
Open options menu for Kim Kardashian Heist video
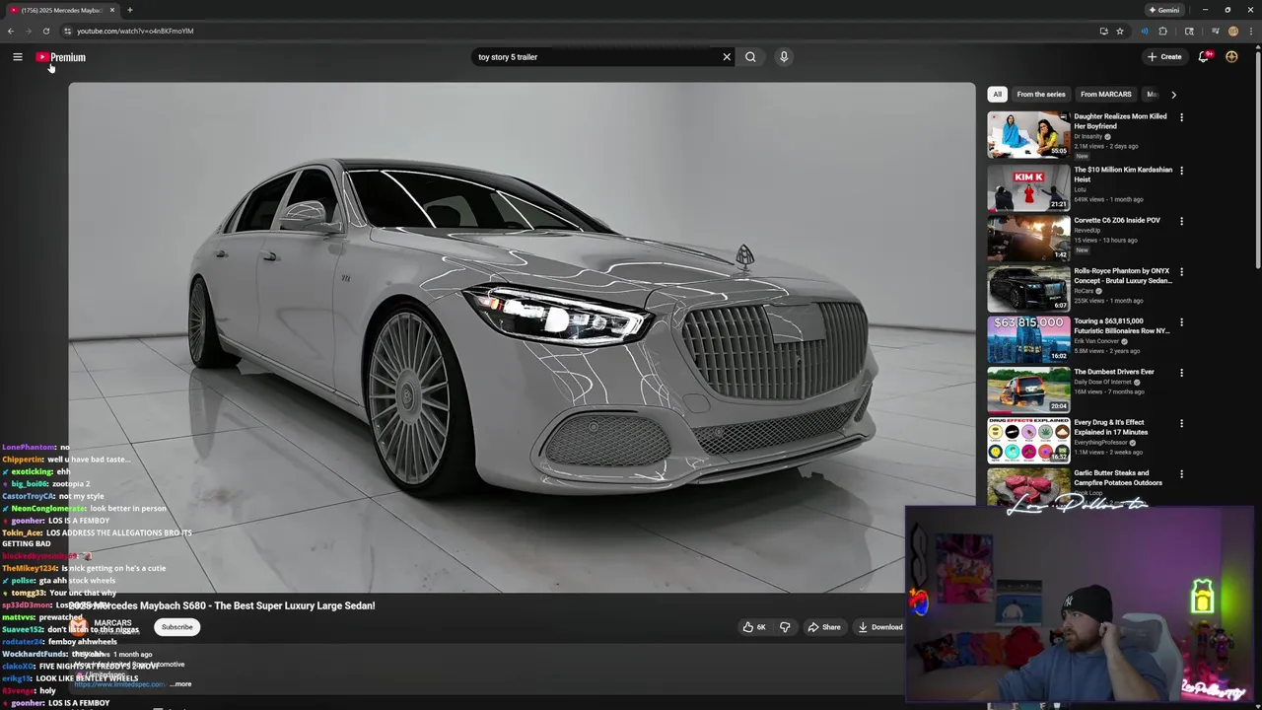[x=1181, y=171]
